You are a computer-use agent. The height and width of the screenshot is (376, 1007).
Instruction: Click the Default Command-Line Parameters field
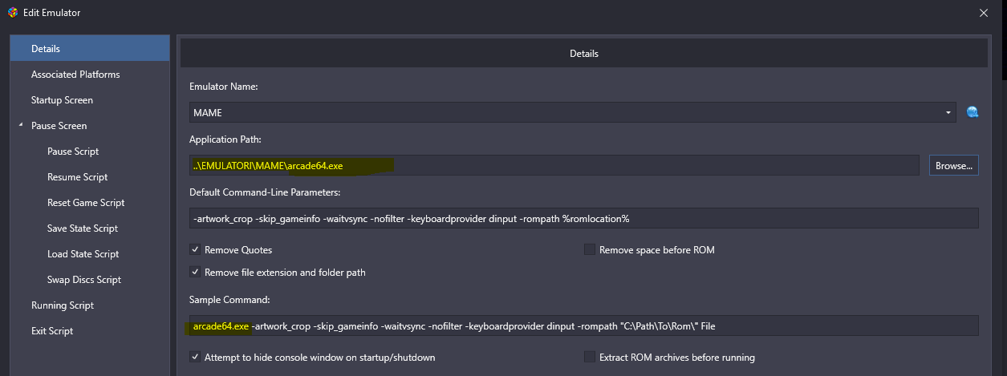click(x=584, y=218)
